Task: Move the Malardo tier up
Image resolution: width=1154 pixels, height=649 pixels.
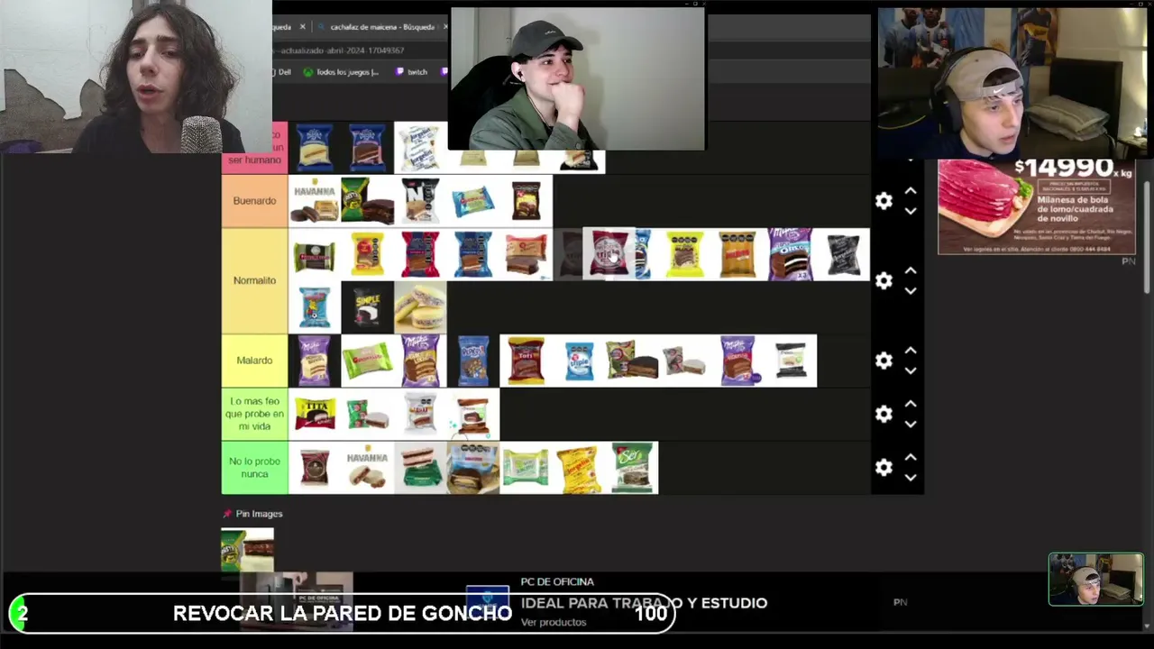Action: click(911, 351)
